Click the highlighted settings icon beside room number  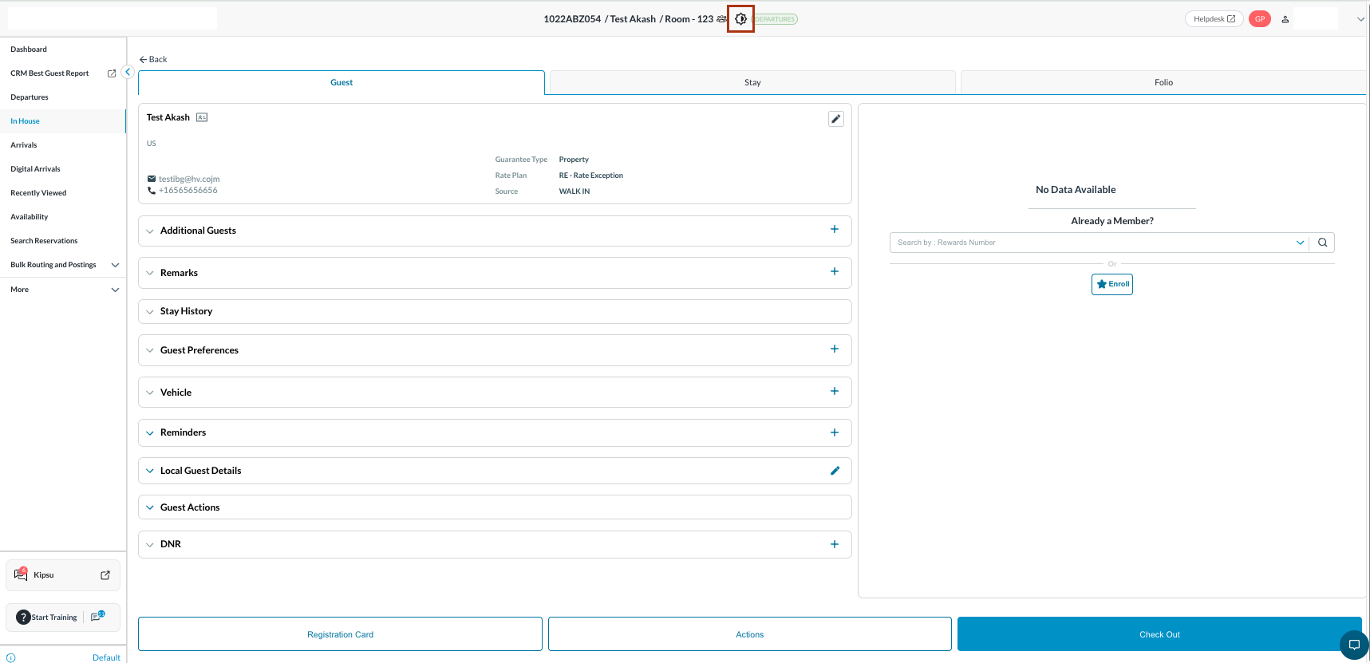click(x=740, y=19)
